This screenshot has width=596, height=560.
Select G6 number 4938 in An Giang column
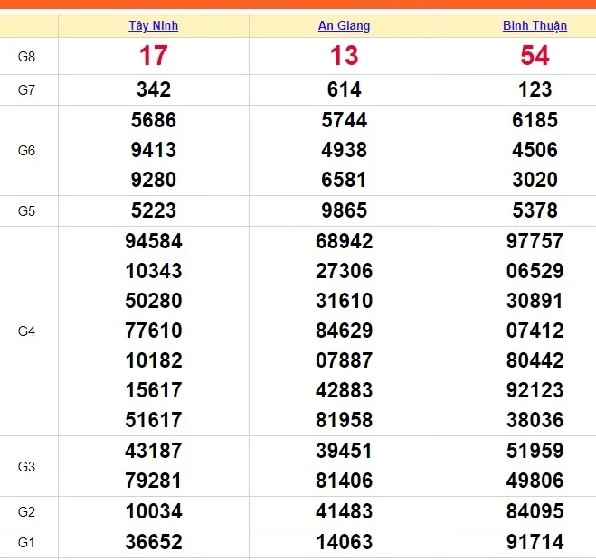click(x=344, y=150)
